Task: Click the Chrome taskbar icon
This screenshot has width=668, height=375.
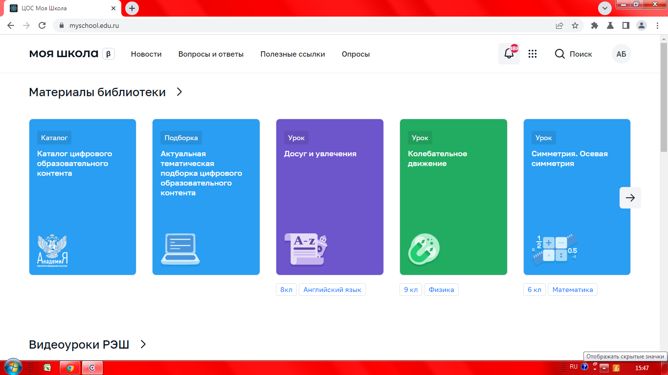Action: tap(70, 368)
